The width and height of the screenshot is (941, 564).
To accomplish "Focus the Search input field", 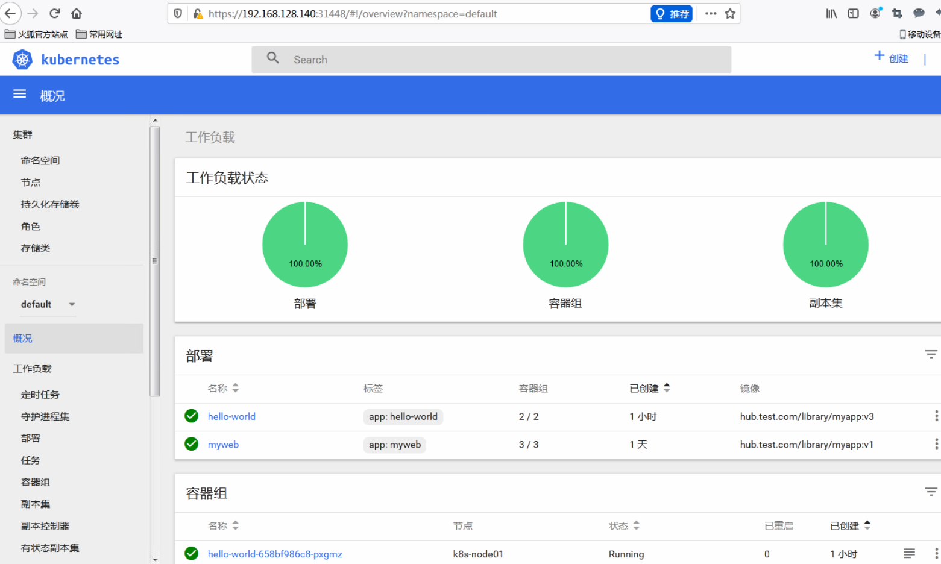I will click(x=491, y=60).
